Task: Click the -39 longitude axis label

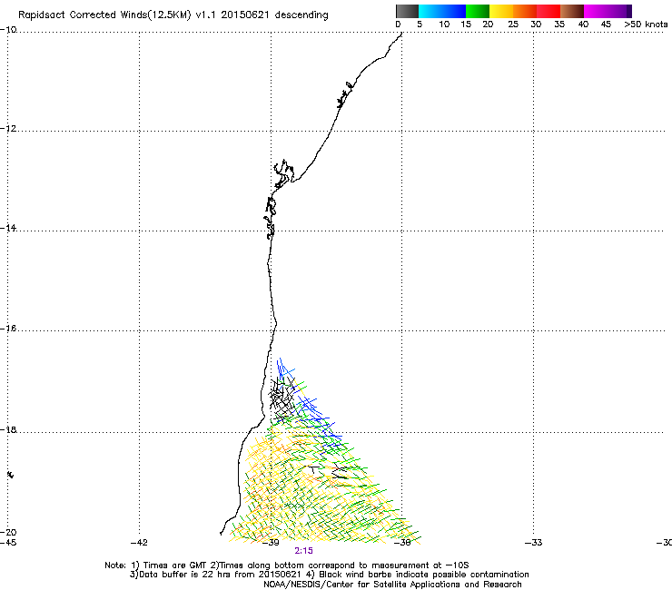Action: 271,543
